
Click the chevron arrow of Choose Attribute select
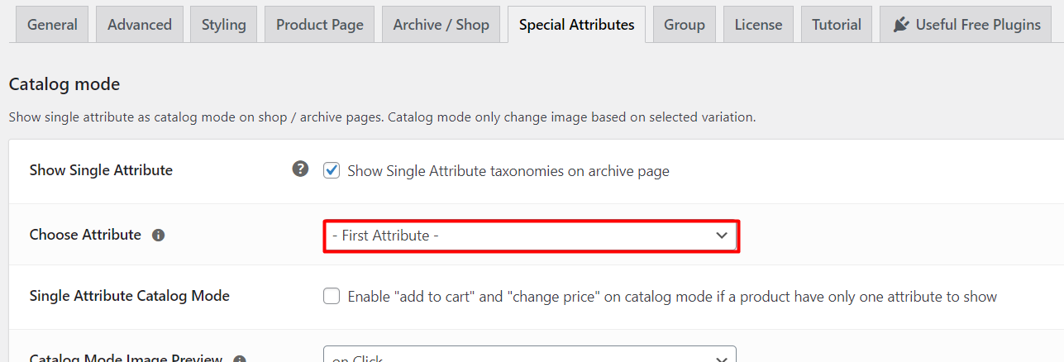pyautogui.click(x=722, y=236)
